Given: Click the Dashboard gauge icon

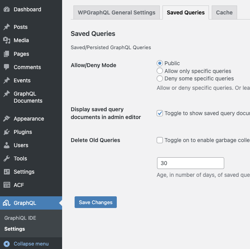Looking at the screenshot, I should click(x=7, y=9).
